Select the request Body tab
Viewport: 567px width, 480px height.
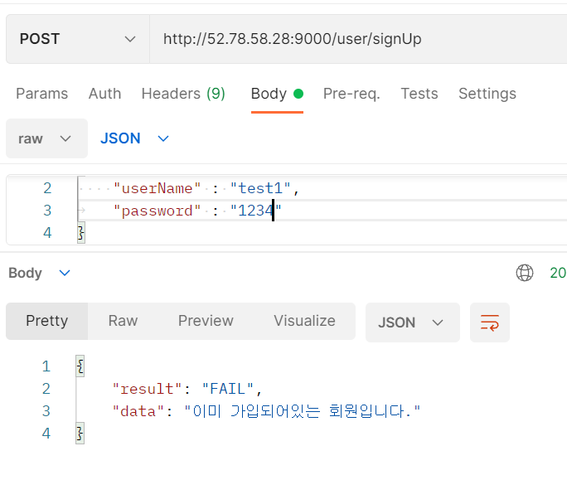pyautogui.click(x=277, y=94)
